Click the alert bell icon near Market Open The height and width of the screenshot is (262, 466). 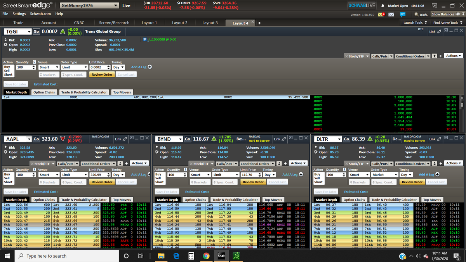(383, 6)
